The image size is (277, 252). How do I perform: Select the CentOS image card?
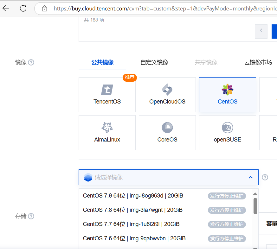228,95
